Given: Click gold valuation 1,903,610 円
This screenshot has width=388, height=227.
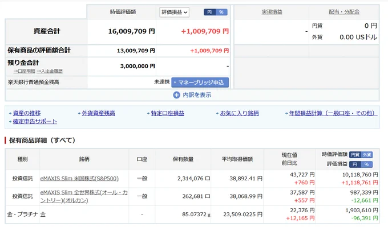Looking at the screenshot, I should pyautogui.click(x=362, y=211).
